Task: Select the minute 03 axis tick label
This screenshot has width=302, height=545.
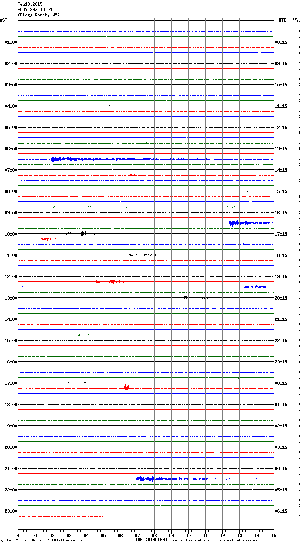Action: 69,536
